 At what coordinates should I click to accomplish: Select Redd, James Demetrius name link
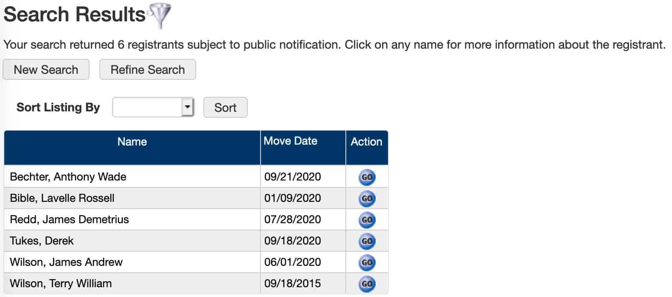tap(70, 219)
